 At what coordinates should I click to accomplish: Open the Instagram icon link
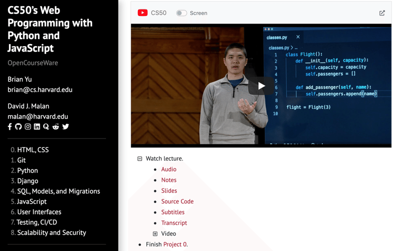[x=28, y=126]
